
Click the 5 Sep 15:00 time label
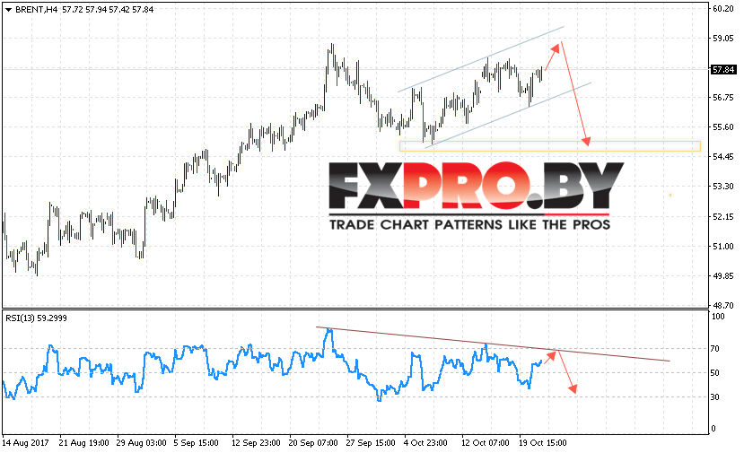coord(196,443)
